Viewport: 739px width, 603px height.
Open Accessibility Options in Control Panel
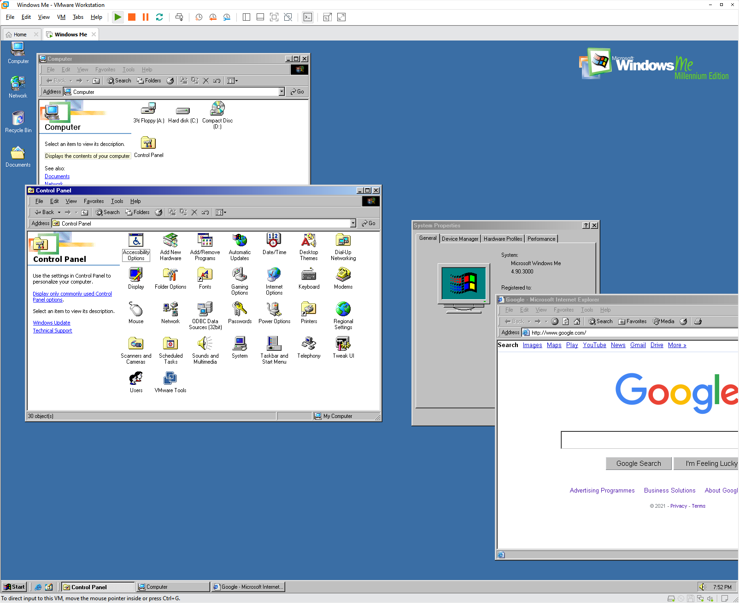coord(136,247)
